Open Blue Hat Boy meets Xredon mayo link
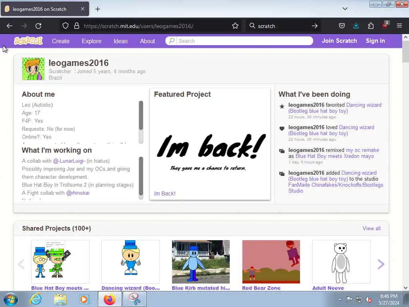This screenshot has width=409, height=307. (334, 156)
